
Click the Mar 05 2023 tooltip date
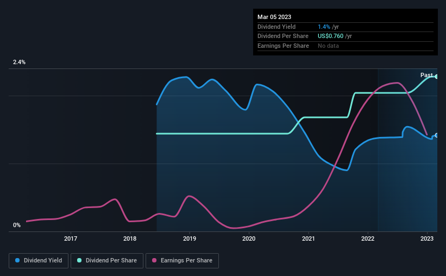(274, 17)
